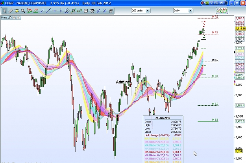Select the red-green triangle pattern tool
246x163 pixels.
click(x=30, y=11)
